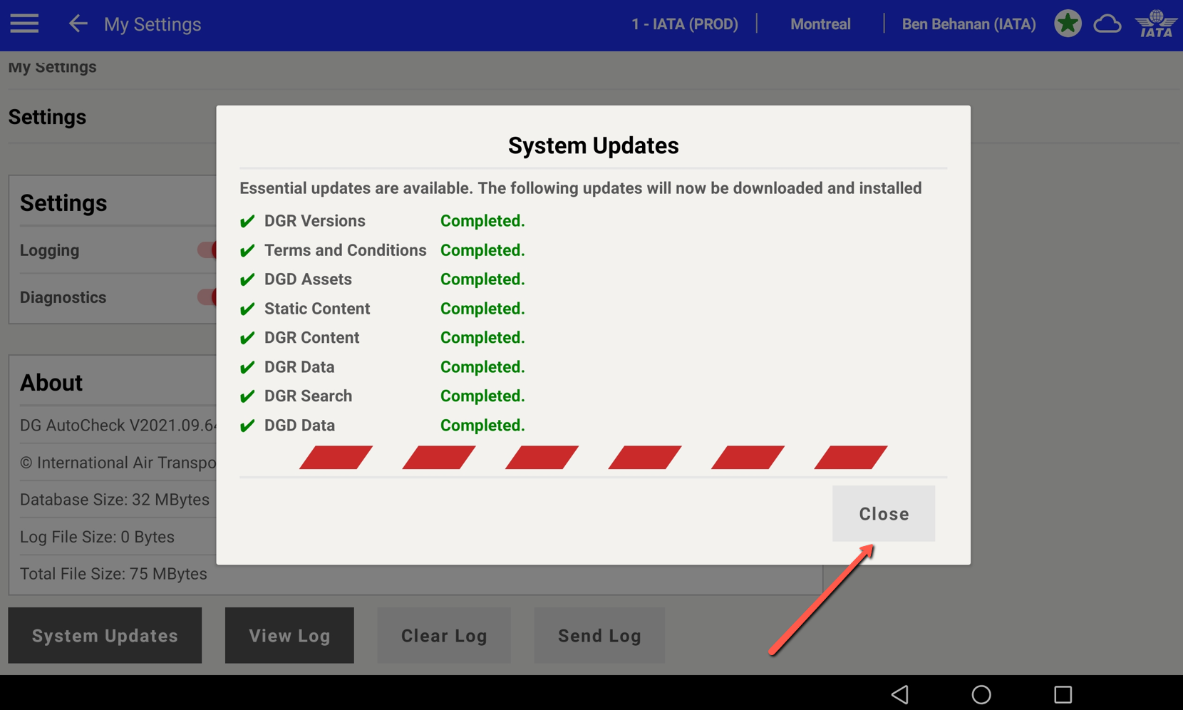Viewport: 1183px width, 710px height.
Task: Tap the red striped progress bar
Action: (x=593, y=457)
